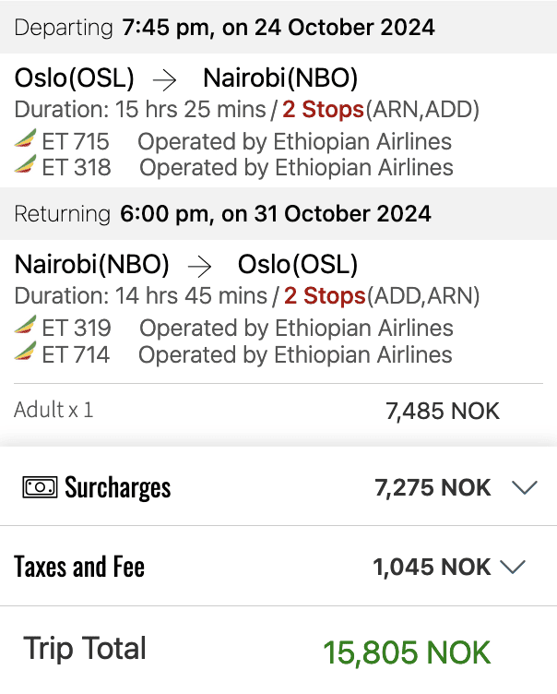Click the Adult x 1 fare row
557x694 pixels.
tap(53, 410)
